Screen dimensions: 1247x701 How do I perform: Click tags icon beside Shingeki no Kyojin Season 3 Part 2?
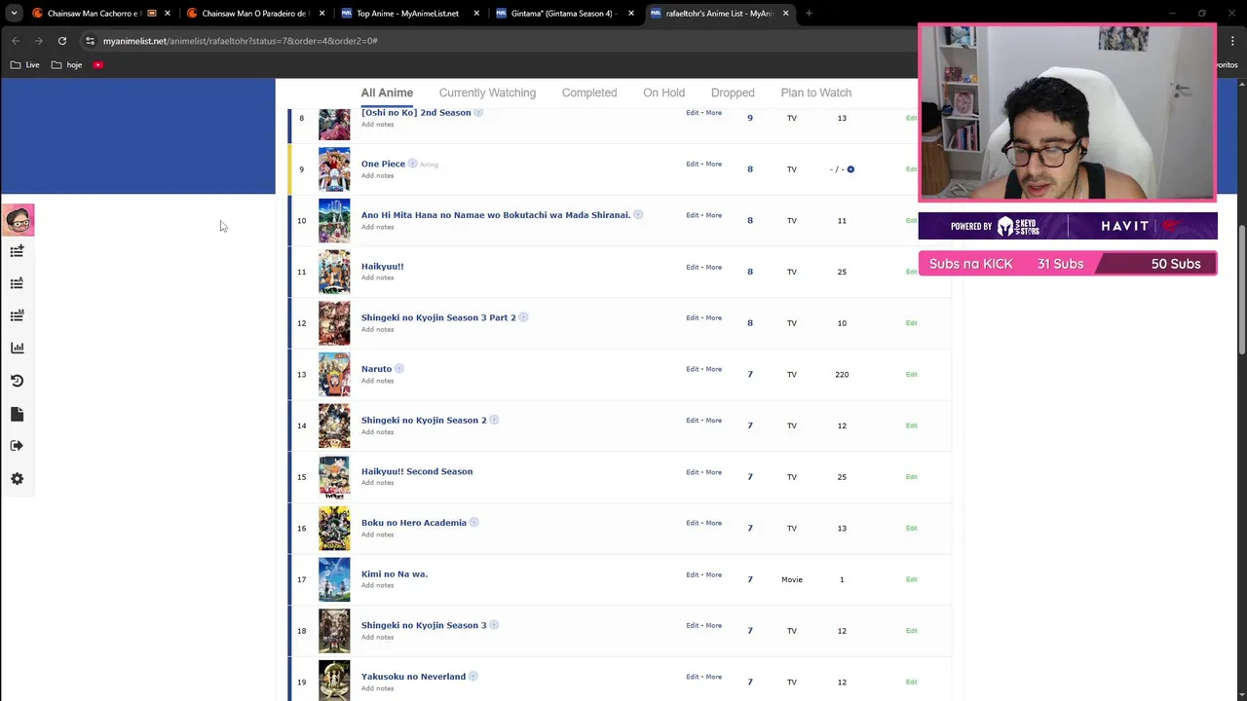point(523,317)
